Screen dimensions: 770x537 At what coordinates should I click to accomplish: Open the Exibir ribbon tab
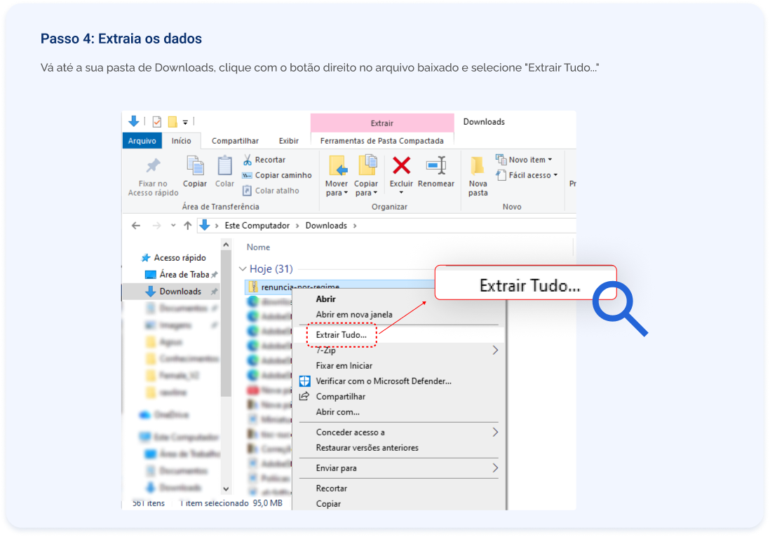tap(288, 141)
